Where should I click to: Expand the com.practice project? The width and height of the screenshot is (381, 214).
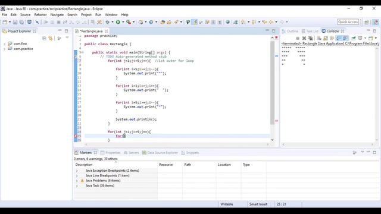click(x=4, y=49)
